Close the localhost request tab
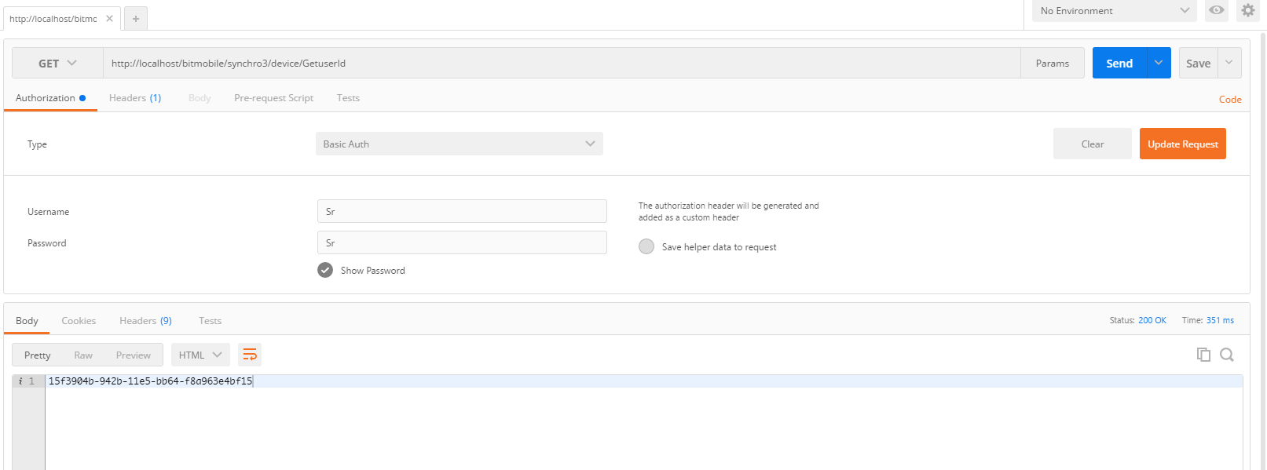The image size is (1267, 470). coord(109,19)
